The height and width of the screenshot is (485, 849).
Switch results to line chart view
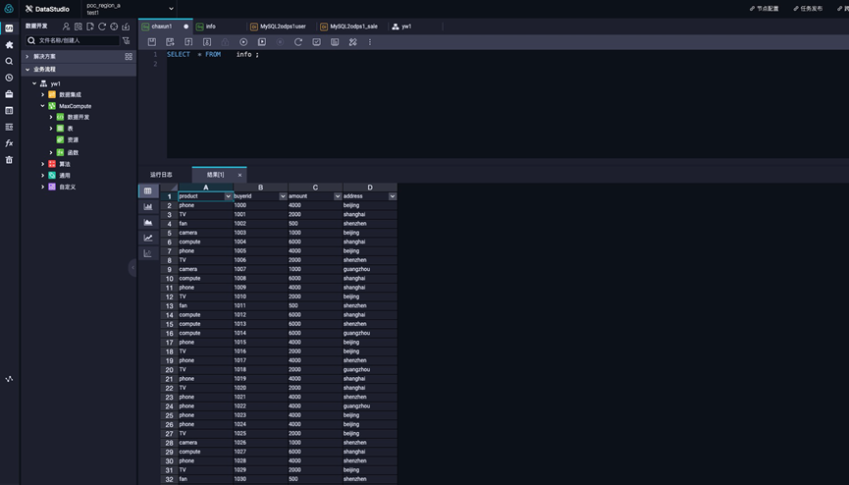pyautogui.click(x=148, y=238)
